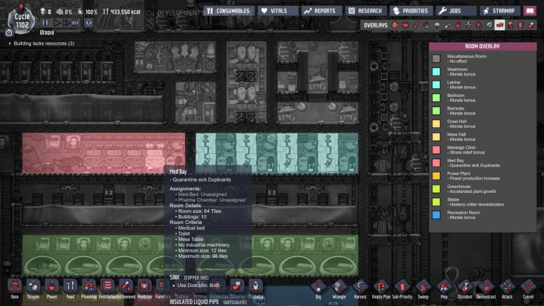Click the Miscellaneous Room gray swatch
The width and height of the screenshot is (544, 306).
[436, 59]
